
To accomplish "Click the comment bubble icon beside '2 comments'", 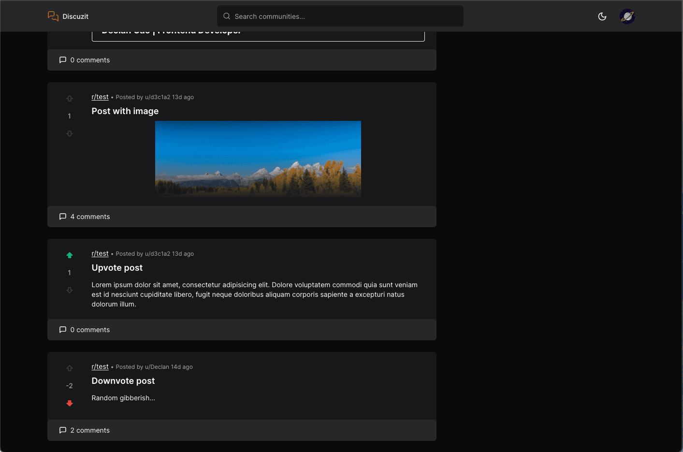I will (63, 430).
